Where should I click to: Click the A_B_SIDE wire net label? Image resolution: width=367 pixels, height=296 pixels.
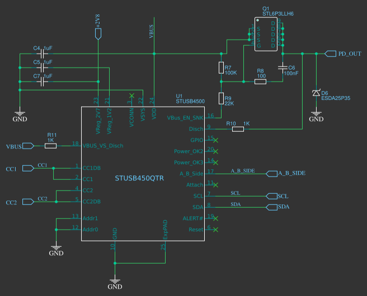click(243, 171)
